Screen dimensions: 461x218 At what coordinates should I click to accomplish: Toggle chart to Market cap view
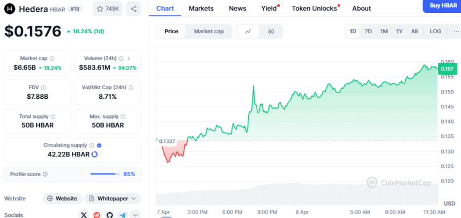209,31
